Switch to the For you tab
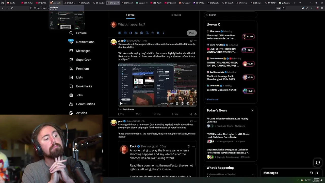Screen dimensions: 325x183 (130, 15)
